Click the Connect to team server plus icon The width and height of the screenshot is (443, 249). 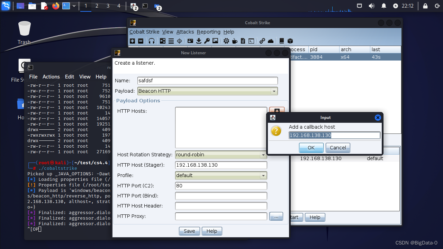tap(132, 41)
